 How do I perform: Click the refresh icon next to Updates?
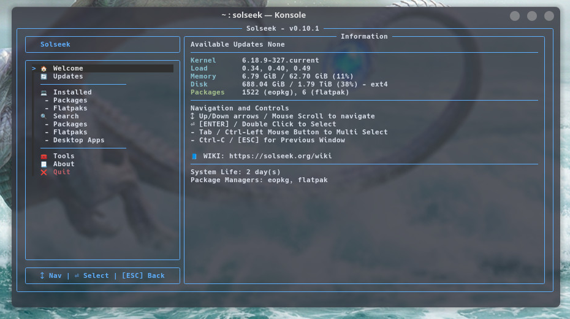(x=44, y=77)
